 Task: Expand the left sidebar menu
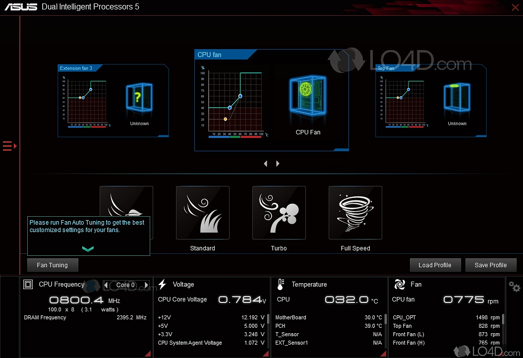9,146
